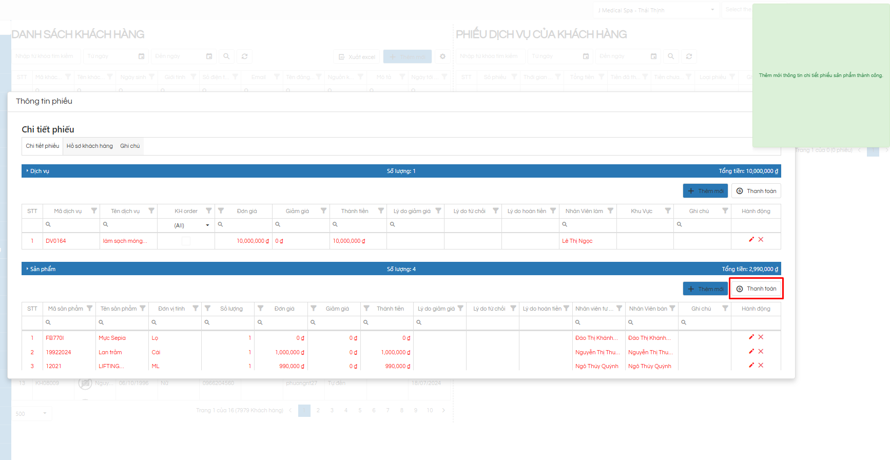Click edit pencil for FB770I product row
Screen dimensions: 890x460
(751, 337)
